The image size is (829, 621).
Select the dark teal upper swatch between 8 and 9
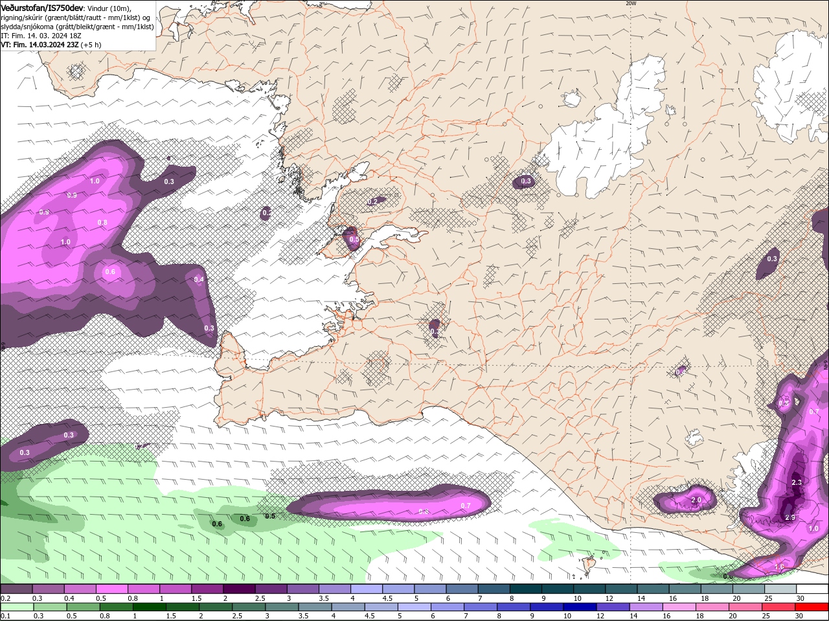(525, 589)
